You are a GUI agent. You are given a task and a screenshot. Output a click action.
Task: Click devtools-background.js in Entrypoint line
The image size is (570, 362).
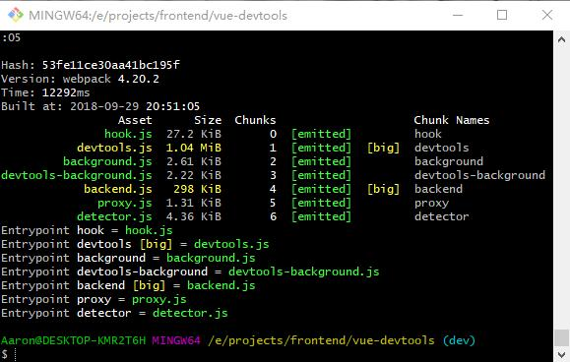pos(304,271)
